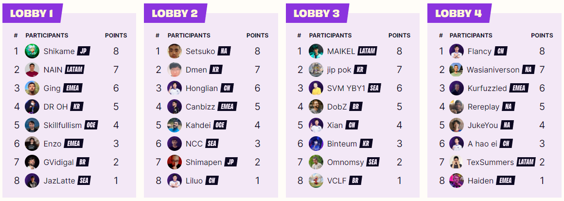Click NAIN's player avatar
The image size is (564, 201).
[32, 70]
